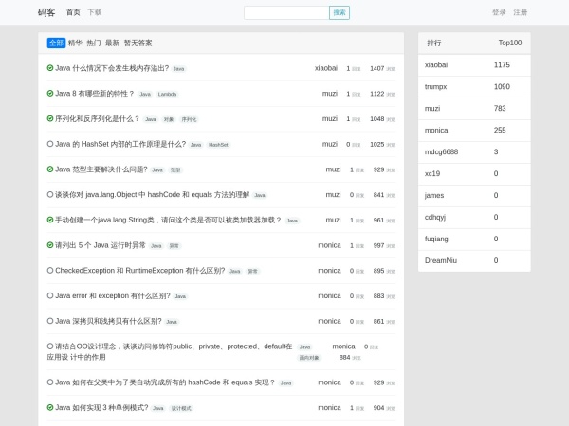The image size is (569, 426).
Task: Open the 注册 sign-up link
Action: click(521, 12)
